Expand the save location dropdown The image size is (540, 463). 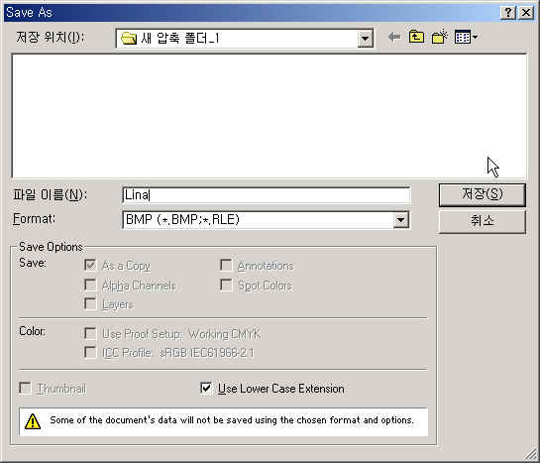pos(365,39)
